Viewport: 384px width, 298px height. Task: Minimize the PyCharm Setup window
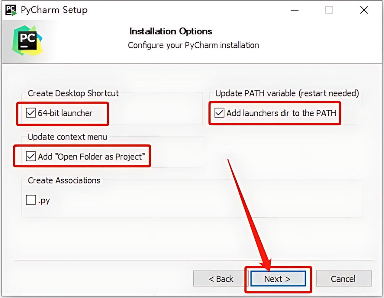click(294, 10)
